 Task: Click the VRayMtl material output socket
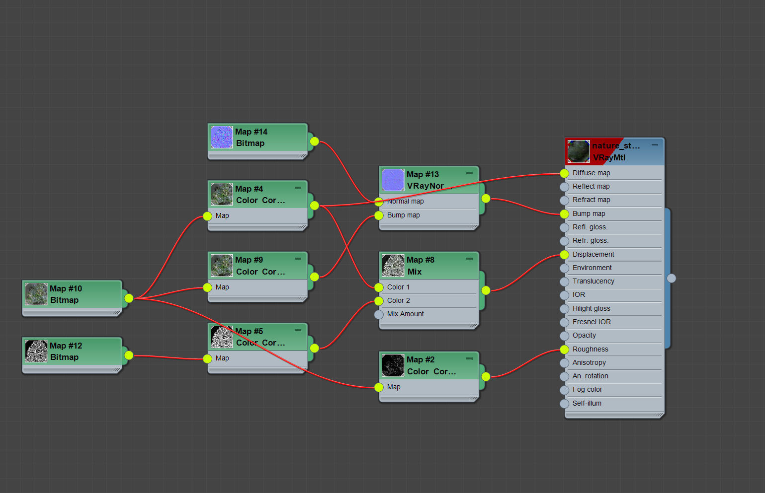(671, 278)
